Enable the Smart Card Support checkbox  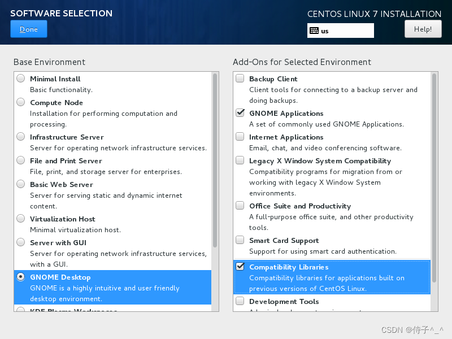point(240,240)
